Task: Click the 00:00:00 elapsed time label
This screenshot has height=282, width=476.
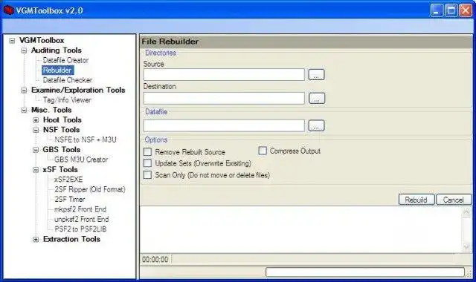Action: [x=155, y=259]
